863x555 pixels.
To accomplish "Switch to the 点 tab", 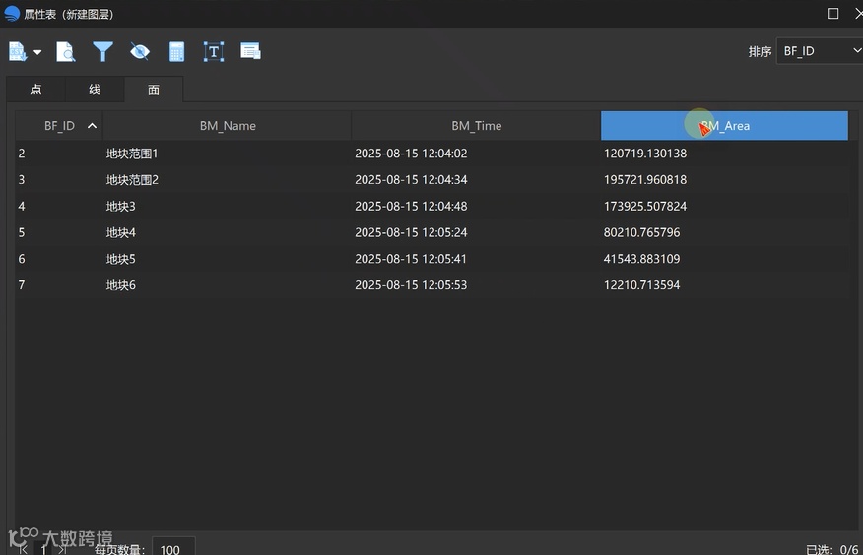I will point(35,90).
